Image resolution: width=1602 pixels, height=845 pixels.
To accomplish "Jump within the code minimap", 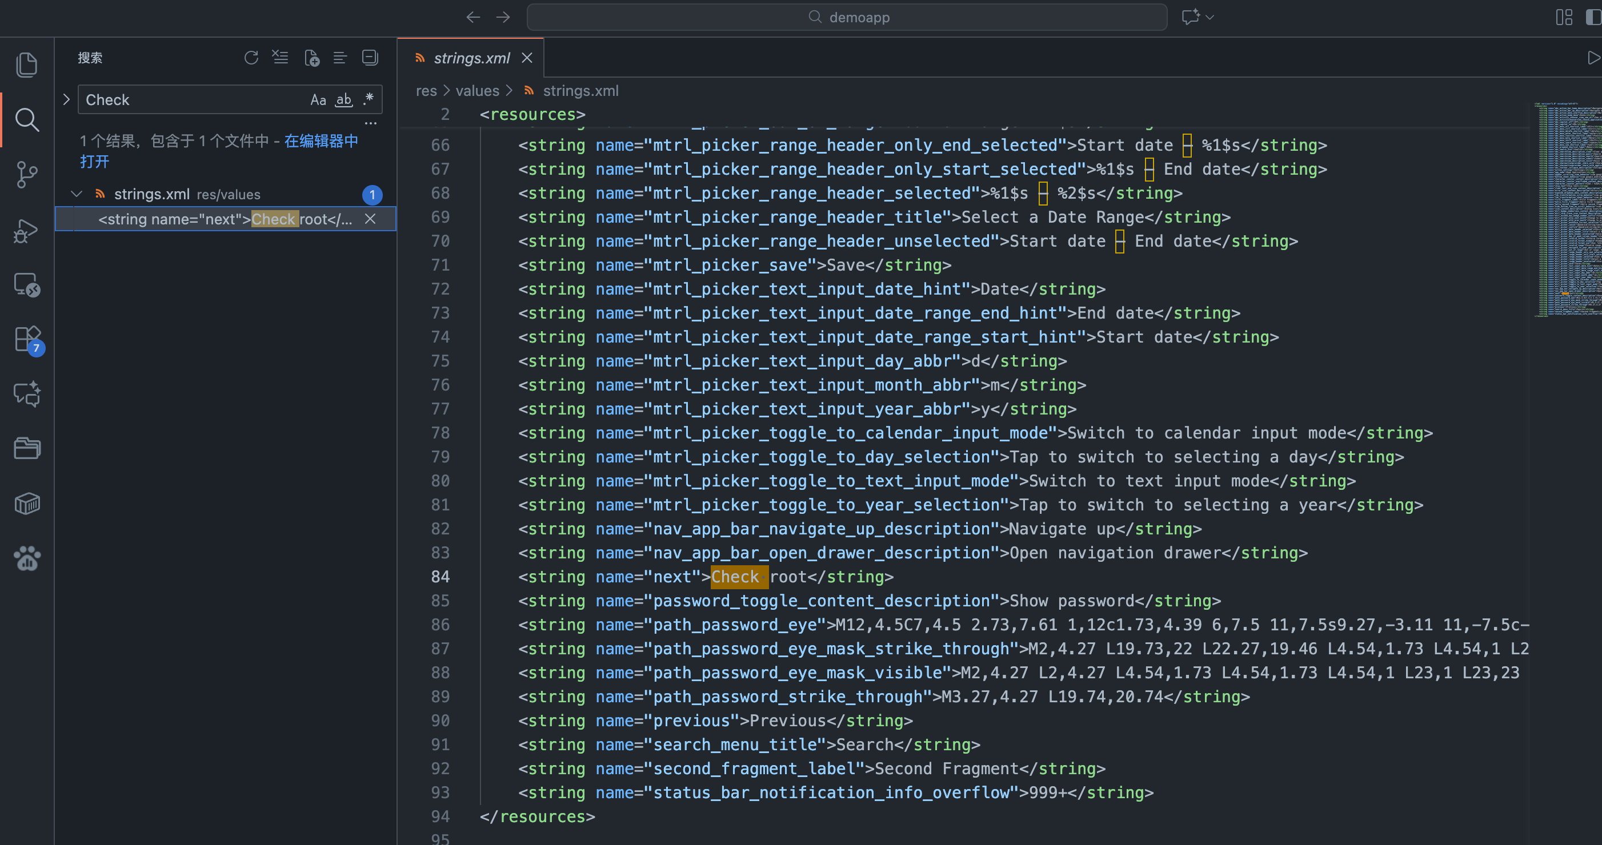I will point(1567,210).
